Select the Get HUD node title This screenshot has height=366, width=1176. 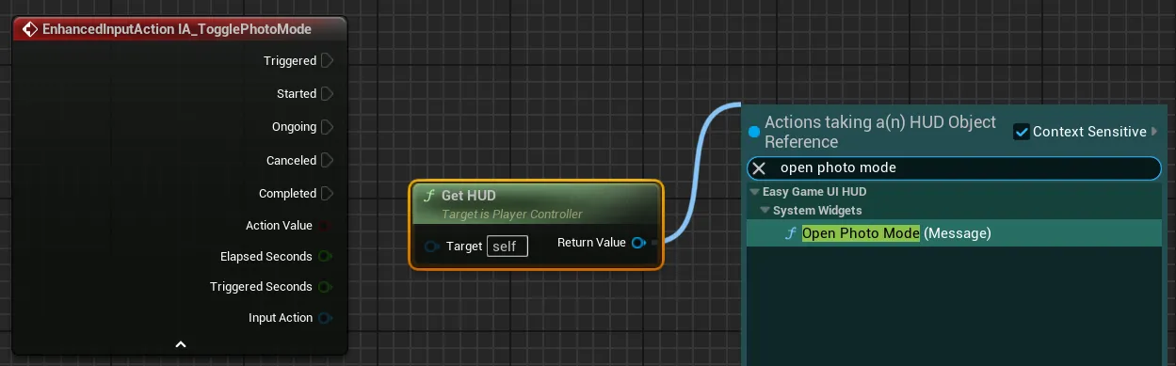pyautogui.click(x=469, y=196)
